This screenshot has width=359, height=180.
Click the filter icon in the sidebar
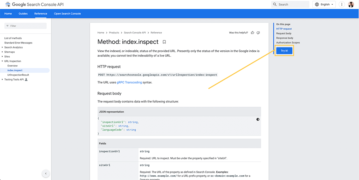coord(7,26)
